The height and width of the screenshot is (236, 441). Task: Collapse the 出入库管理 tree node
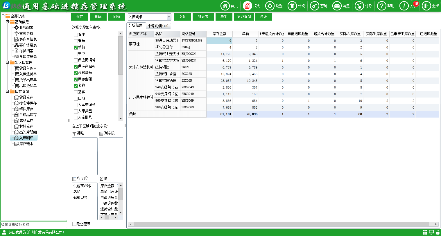pyautogui.click(x=7, y=62)
